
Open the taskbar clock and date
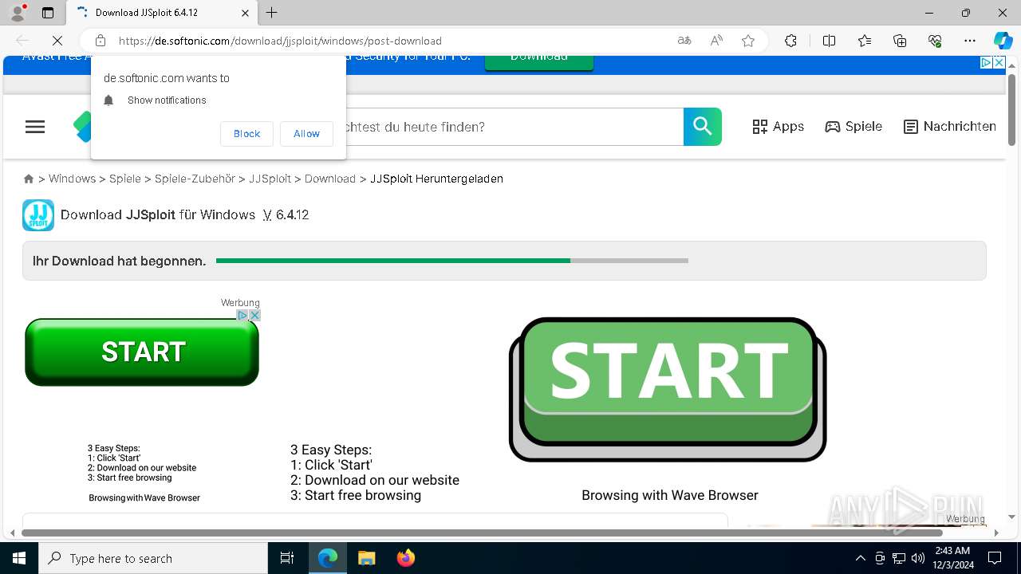coord(952,558)
